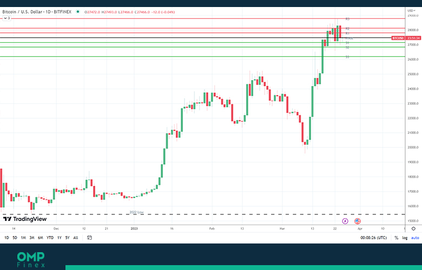Select the YTD time range
The image size is (422, 270).
point(50,238)
